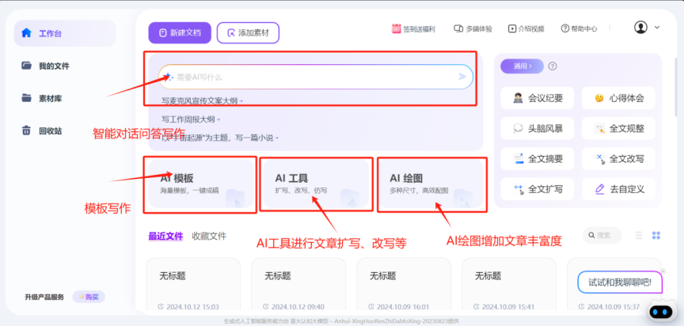Open 介绍视频 intro video
684x326 pixels.
[x=526, y=28]
